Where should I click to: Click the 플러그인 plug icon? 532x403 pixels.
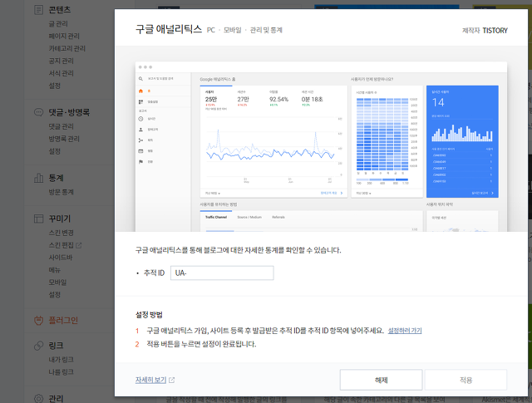[39, 320]
